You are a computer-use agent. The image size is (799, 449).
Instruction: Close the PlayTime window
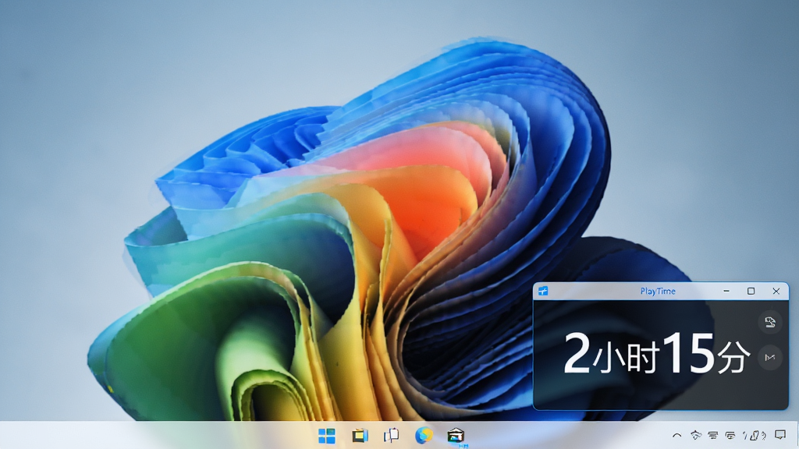[x=776, y=292]
